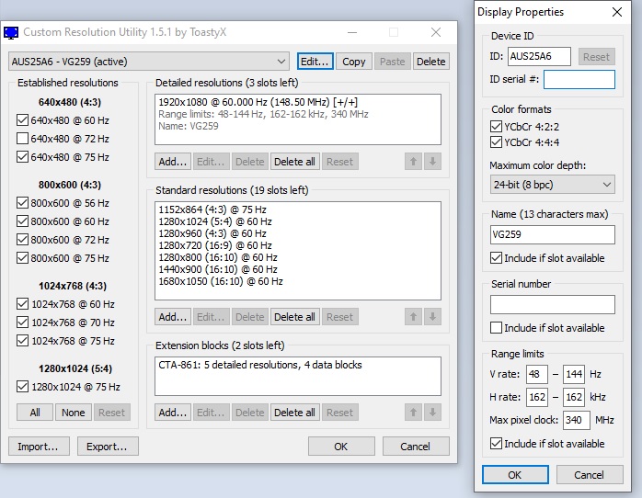Select the 1920x1080 @ 60.000 Hz resolution
Screen dimensions: 642x498
coord(258,102)
